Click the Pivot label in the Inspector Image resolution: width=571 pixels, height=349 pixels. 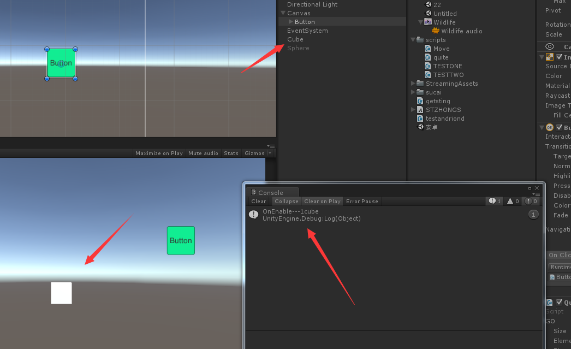point(553,10)
